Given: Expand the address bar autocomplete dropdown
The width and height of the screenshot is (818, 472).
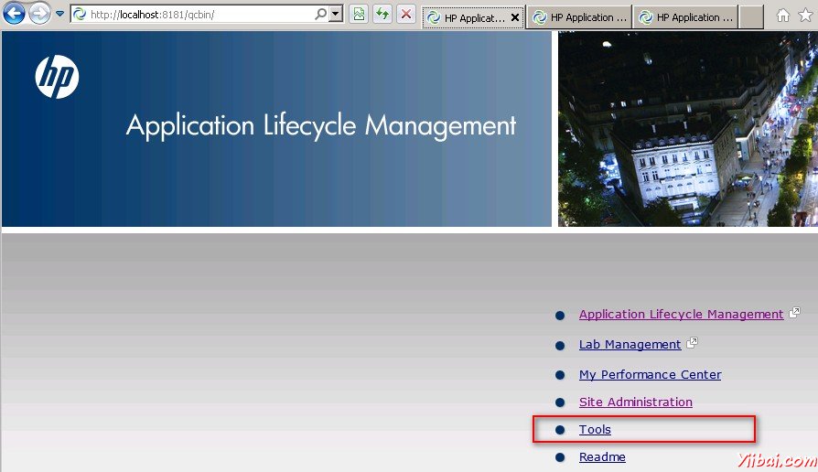Looking at the screenshot, I should [x=336, y=15].
